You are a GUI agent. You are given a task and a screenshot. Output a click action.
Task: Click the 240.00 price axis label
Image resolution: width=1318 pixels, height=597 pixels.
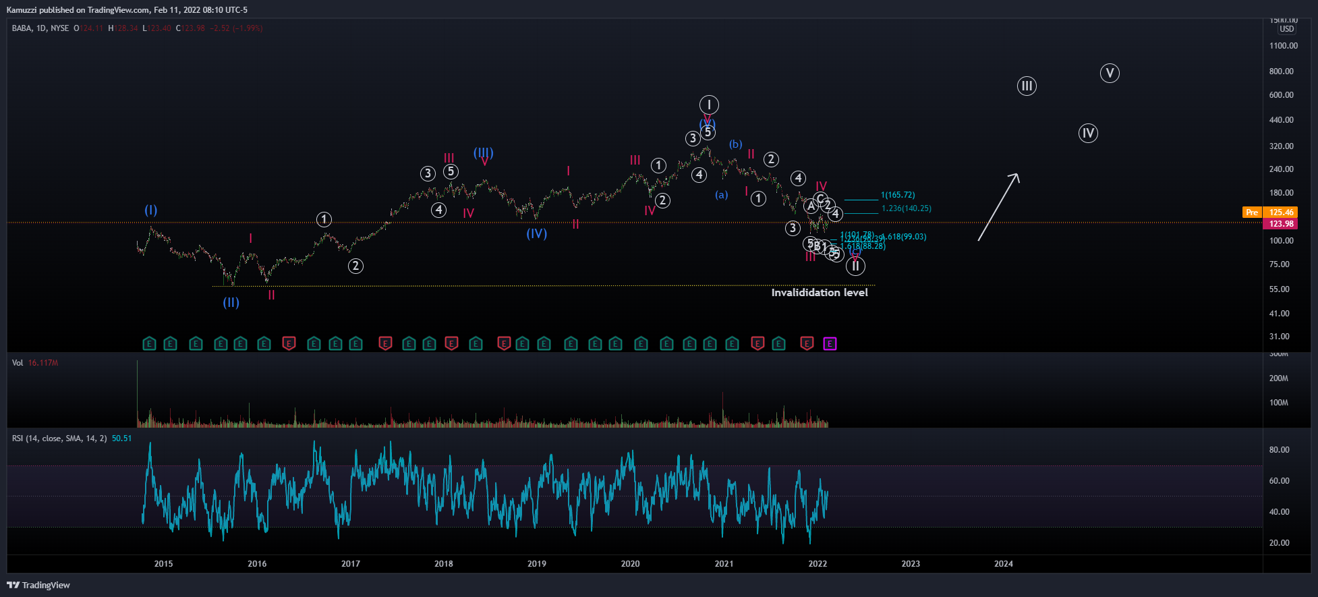click(x=1282, y=169)
